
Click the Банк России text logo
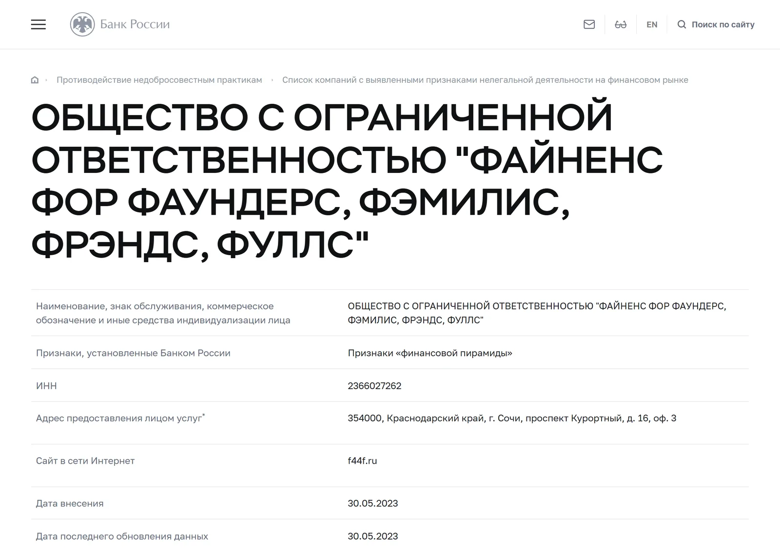point(135,24)
